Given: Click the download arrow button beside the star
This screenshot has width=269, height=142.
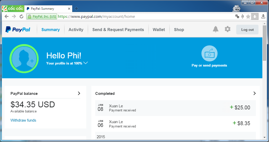Looking at the screenshot, I should (255, 17).
